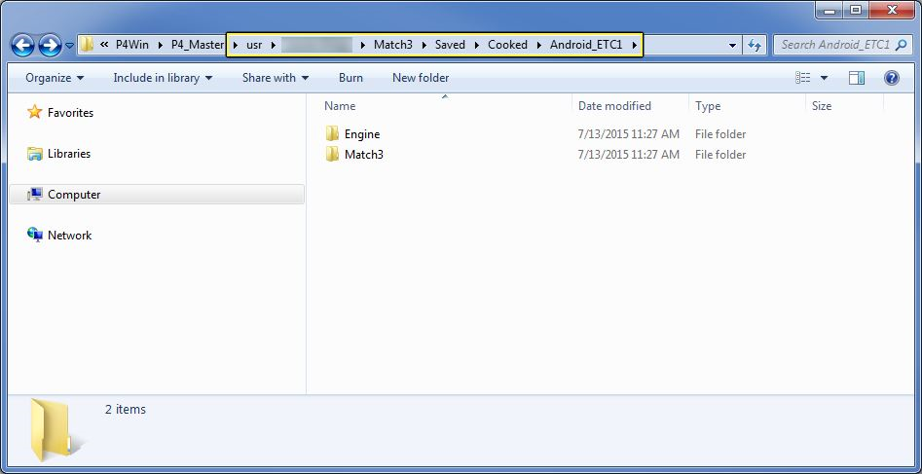Toggle the preview pane icon

point(857,78)
